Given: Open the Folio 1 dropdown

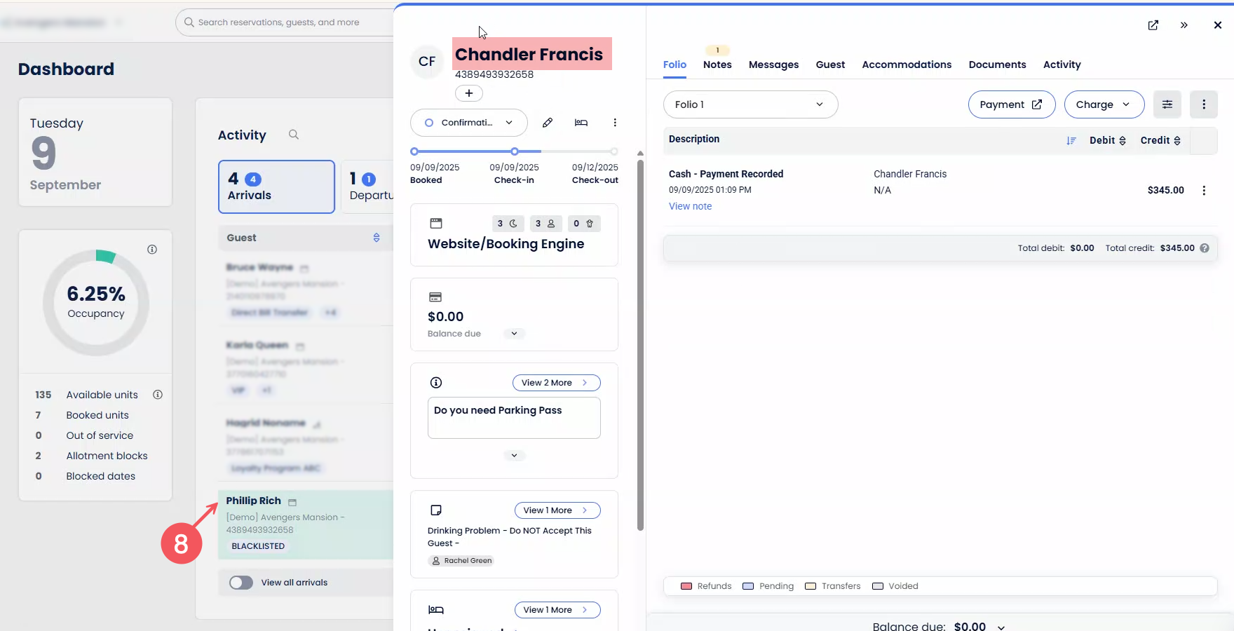Looking at the screenshot, I should click(751, 104).
